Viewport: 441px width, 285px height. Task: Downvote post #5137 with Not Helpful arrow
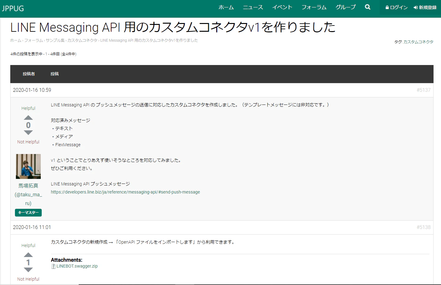(x=28, y=133)
